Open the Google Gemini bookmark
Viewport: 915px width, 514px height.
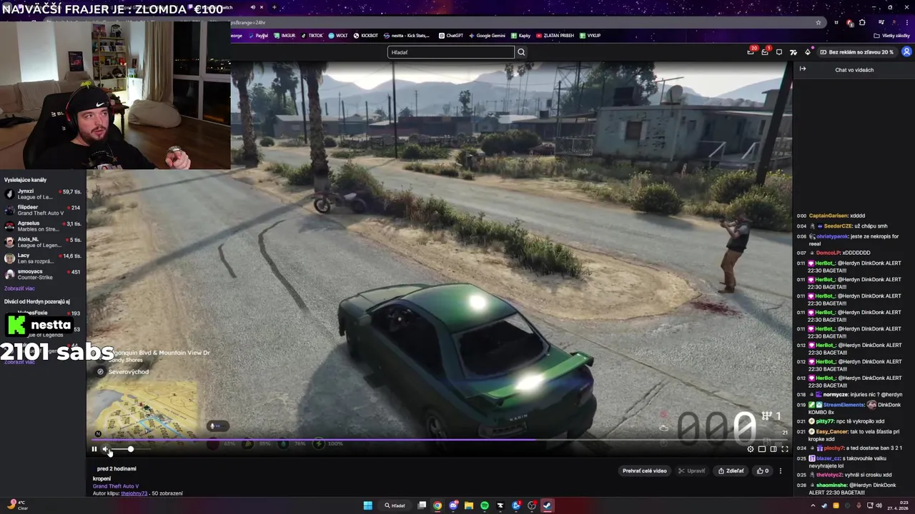pyautogui.click(x=487, y=35)
